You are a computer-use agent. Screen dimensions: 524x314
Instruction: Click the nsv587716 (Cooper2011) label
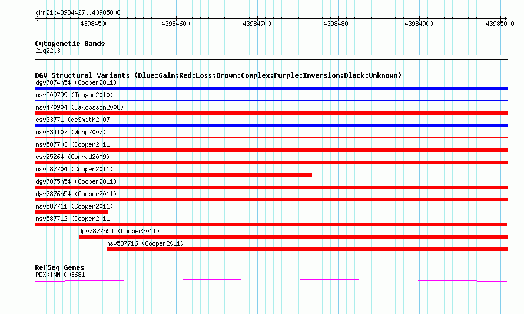(x=145, y=243)
